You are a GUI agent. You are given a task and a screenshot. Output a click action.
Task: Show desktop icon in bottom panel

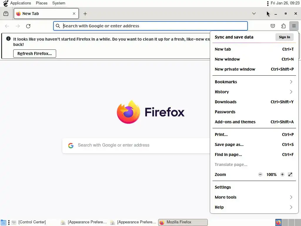[x=4, y=222]
